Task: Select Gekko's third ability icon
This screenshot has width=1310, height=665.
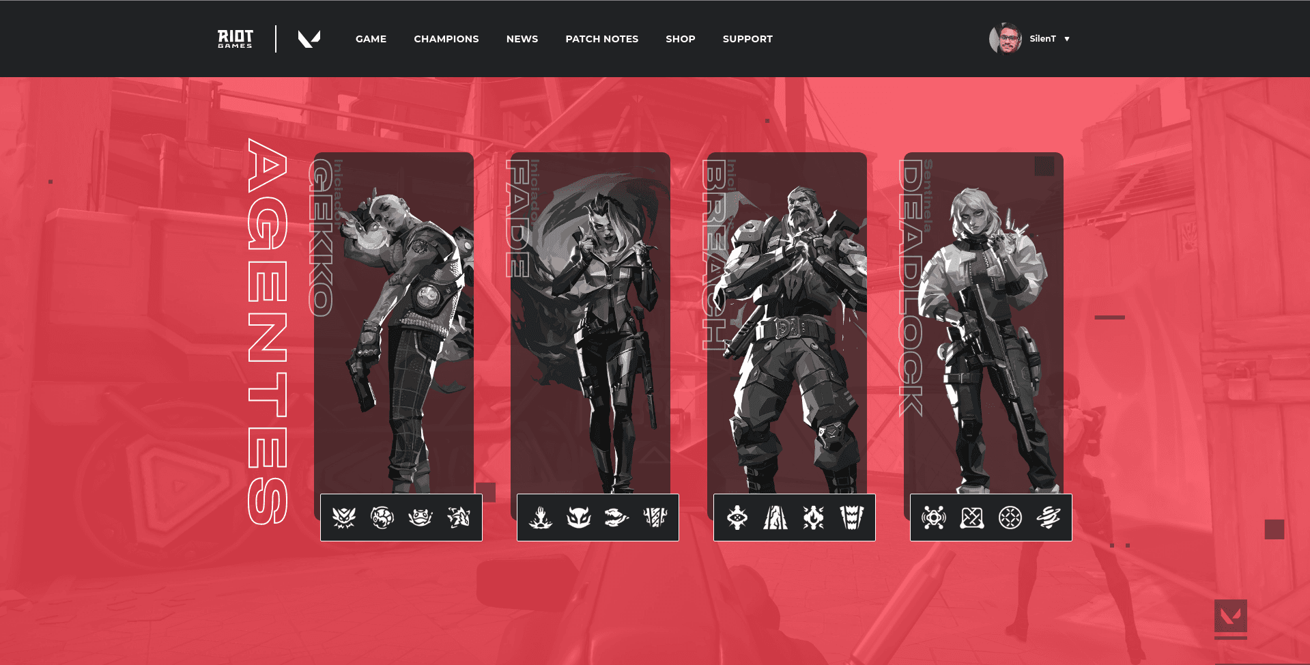Action: (421, 518)
